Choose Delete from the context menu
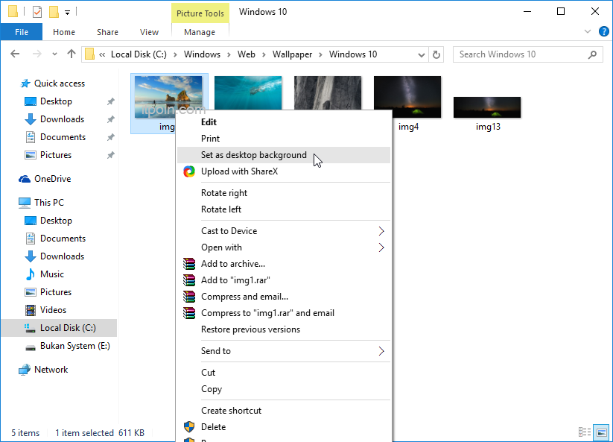 284,427
